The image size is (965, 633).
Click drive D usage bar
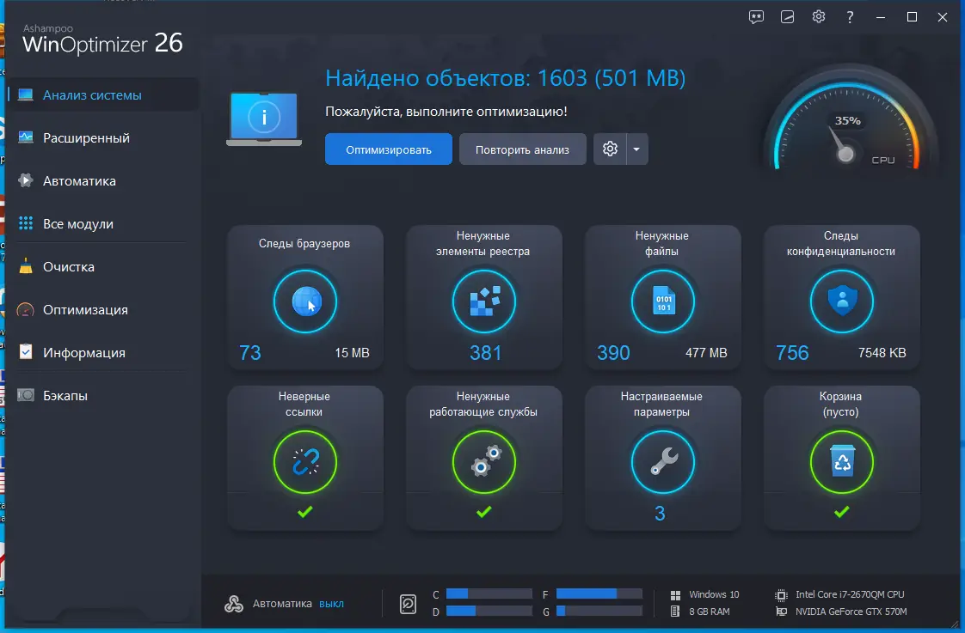[x=489, y=611]
